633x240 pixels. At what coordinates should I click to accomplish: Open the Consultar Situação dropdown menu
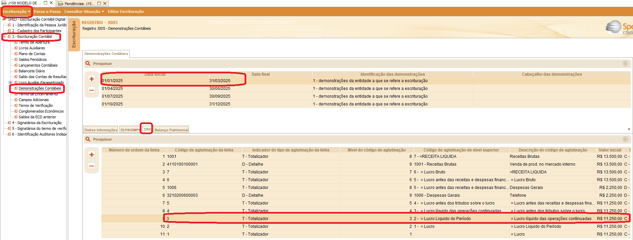84,11
